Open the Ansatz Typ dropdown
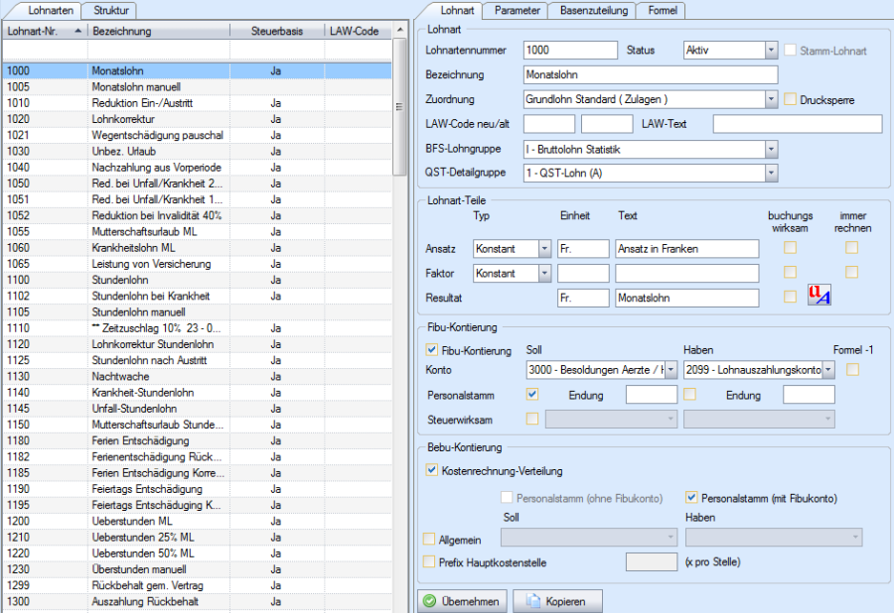The width and height of the screenshot is (894, 613). point(544,249)
